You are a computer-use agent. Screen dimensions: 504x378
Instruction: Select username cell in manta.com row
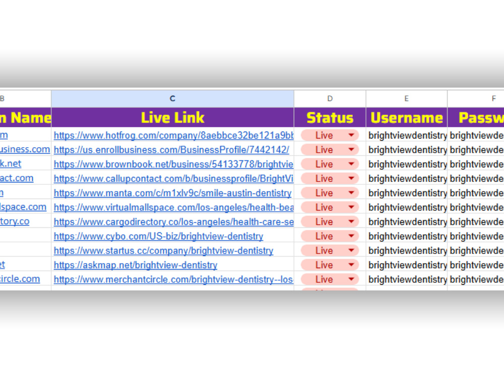[x=406, y=193]
